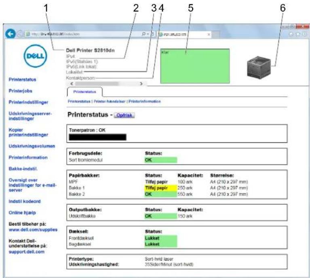Open Printerindstillinger in left menu
Image resolution: width=310 pixels, height=278 pixels.
[x=28, y=102]
